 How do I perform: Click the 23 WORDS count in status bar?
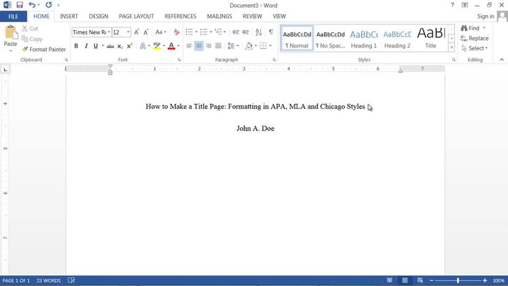click(x=49, y=280)
